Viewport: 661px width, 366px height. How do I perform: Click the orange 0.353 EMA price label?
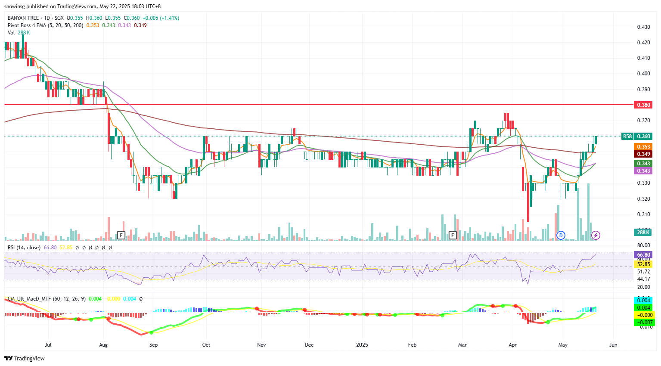click(x=643, y=147)
